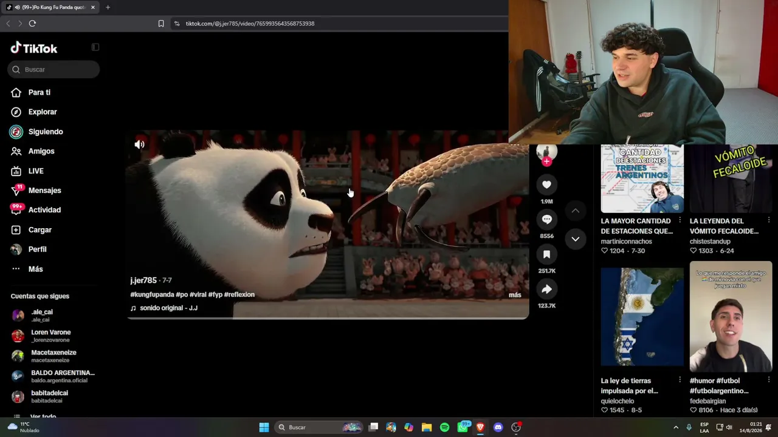Open Discord from the taskbar
This screenshot has width=778, height=437.
[498, 427]
